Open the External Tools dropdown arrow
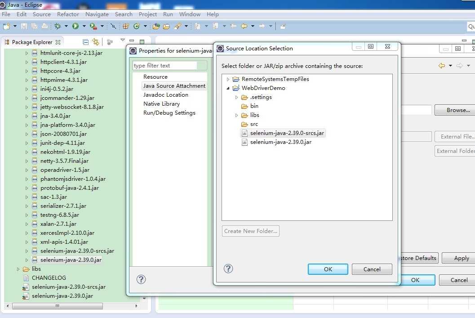475x318 pixels. (x=102, y=27)
